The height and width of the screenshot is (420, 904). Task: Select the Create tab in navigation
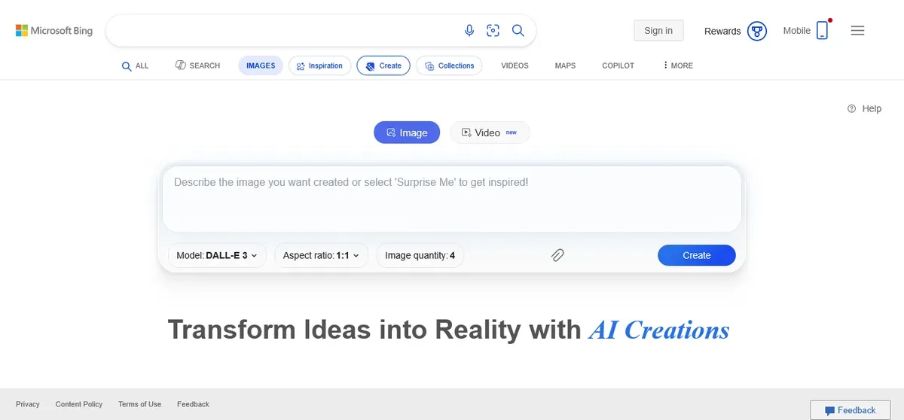(x=383, y=65)
